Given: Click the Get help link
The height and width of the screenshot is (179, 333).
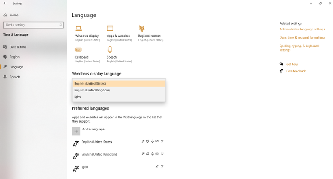Looking at the screenshot, I should (x=292, y=64).
